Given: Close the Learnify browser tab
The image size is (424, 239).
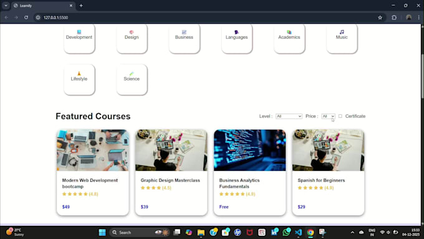Looking at the screenshot, I should coord(71,6).
